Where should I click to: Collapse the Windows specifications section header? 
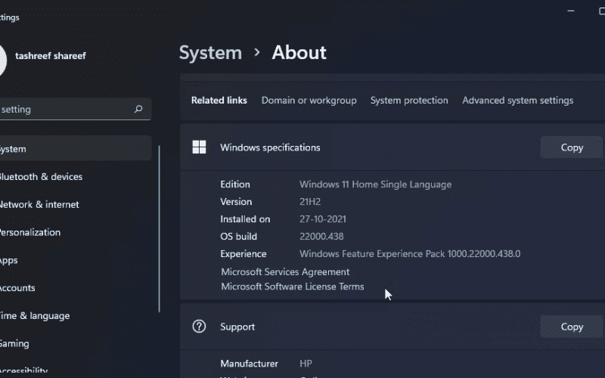click(x=392, y=147)
